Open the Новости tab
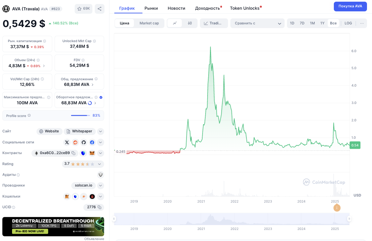 click(x=176, y=8)
